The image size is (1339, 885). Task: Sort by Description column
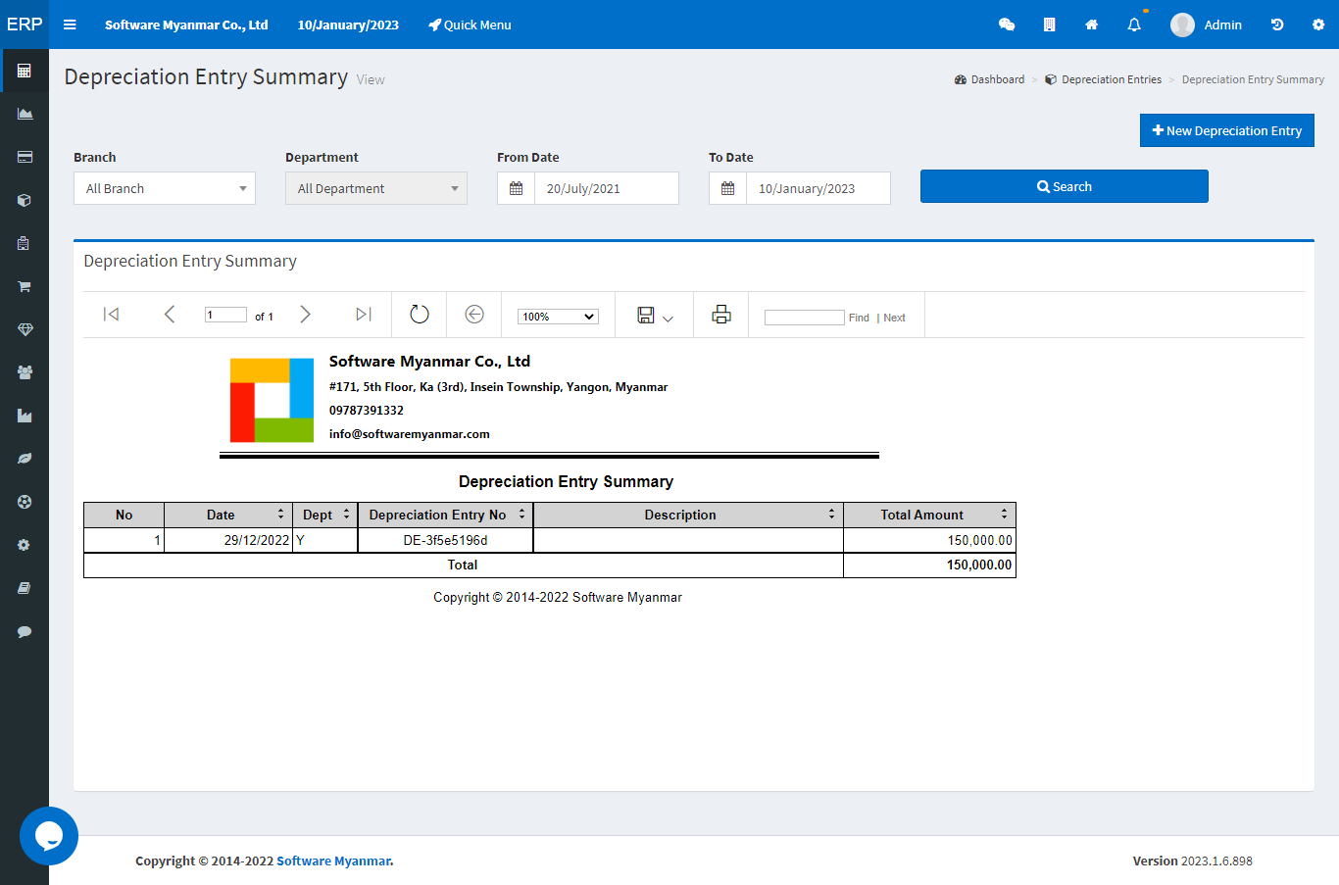831,515
